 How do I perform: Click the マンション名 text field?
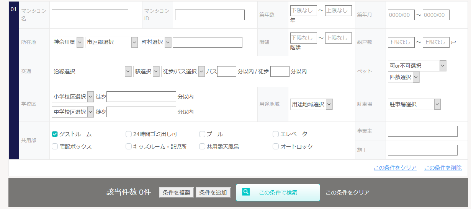click(x=90, y=15)
